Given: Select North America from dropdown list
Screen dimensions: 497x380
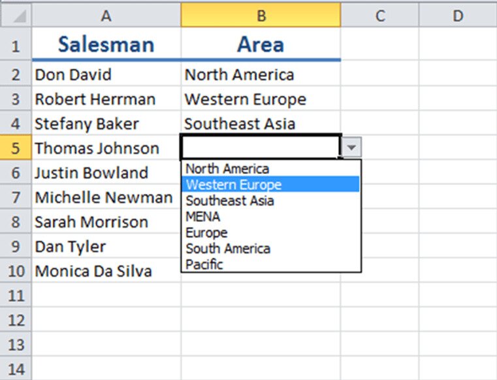Looking at the screenshot, I should (x=227, y=169).
